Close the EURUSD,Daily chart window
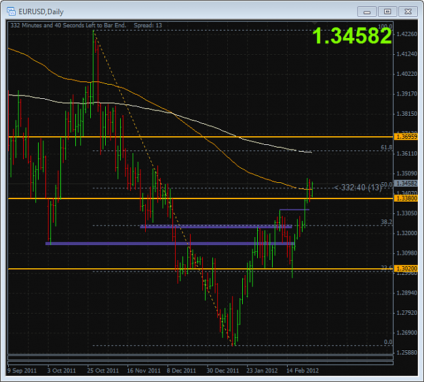Image resolution: width=424 pixels, height=382 pixels. click(408, 12)
